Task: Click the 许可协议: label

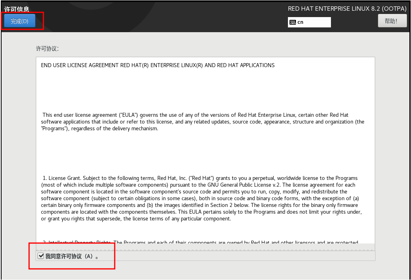Action: 47,48
